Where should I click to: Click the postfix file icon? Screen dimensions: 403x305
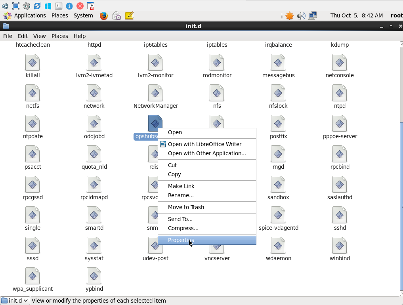coord(278,124)
